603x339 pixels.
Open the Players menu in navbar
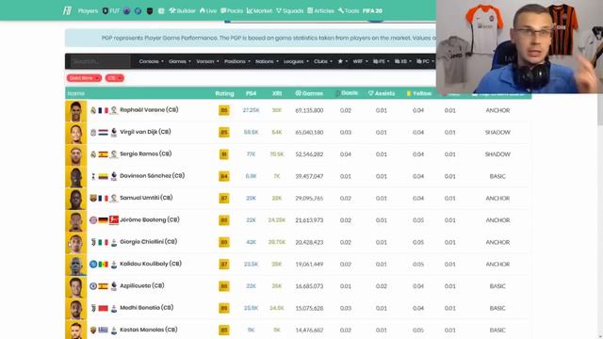(88, 10)
